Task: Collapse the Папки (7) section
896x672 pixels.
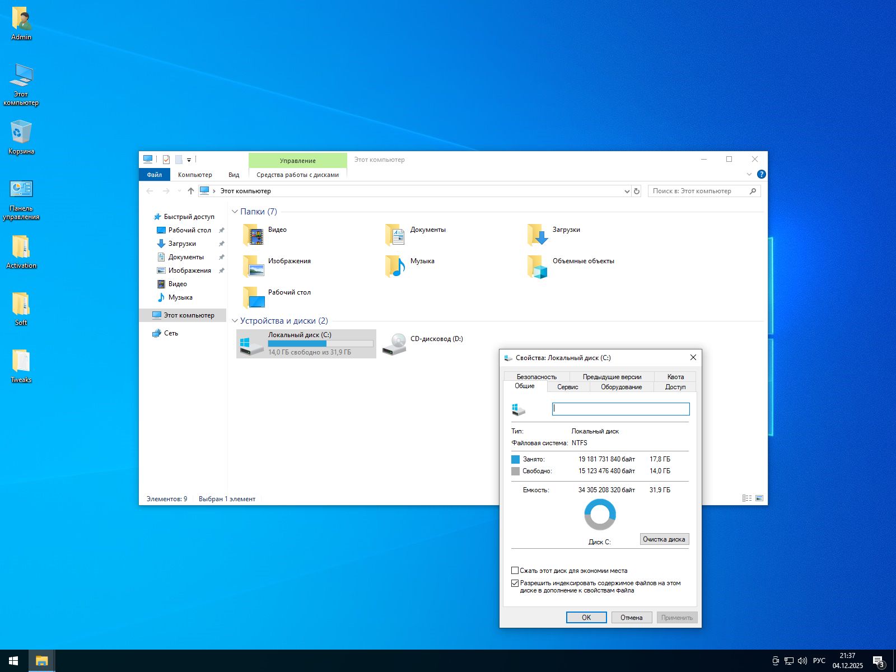Action: coord(235,212)
